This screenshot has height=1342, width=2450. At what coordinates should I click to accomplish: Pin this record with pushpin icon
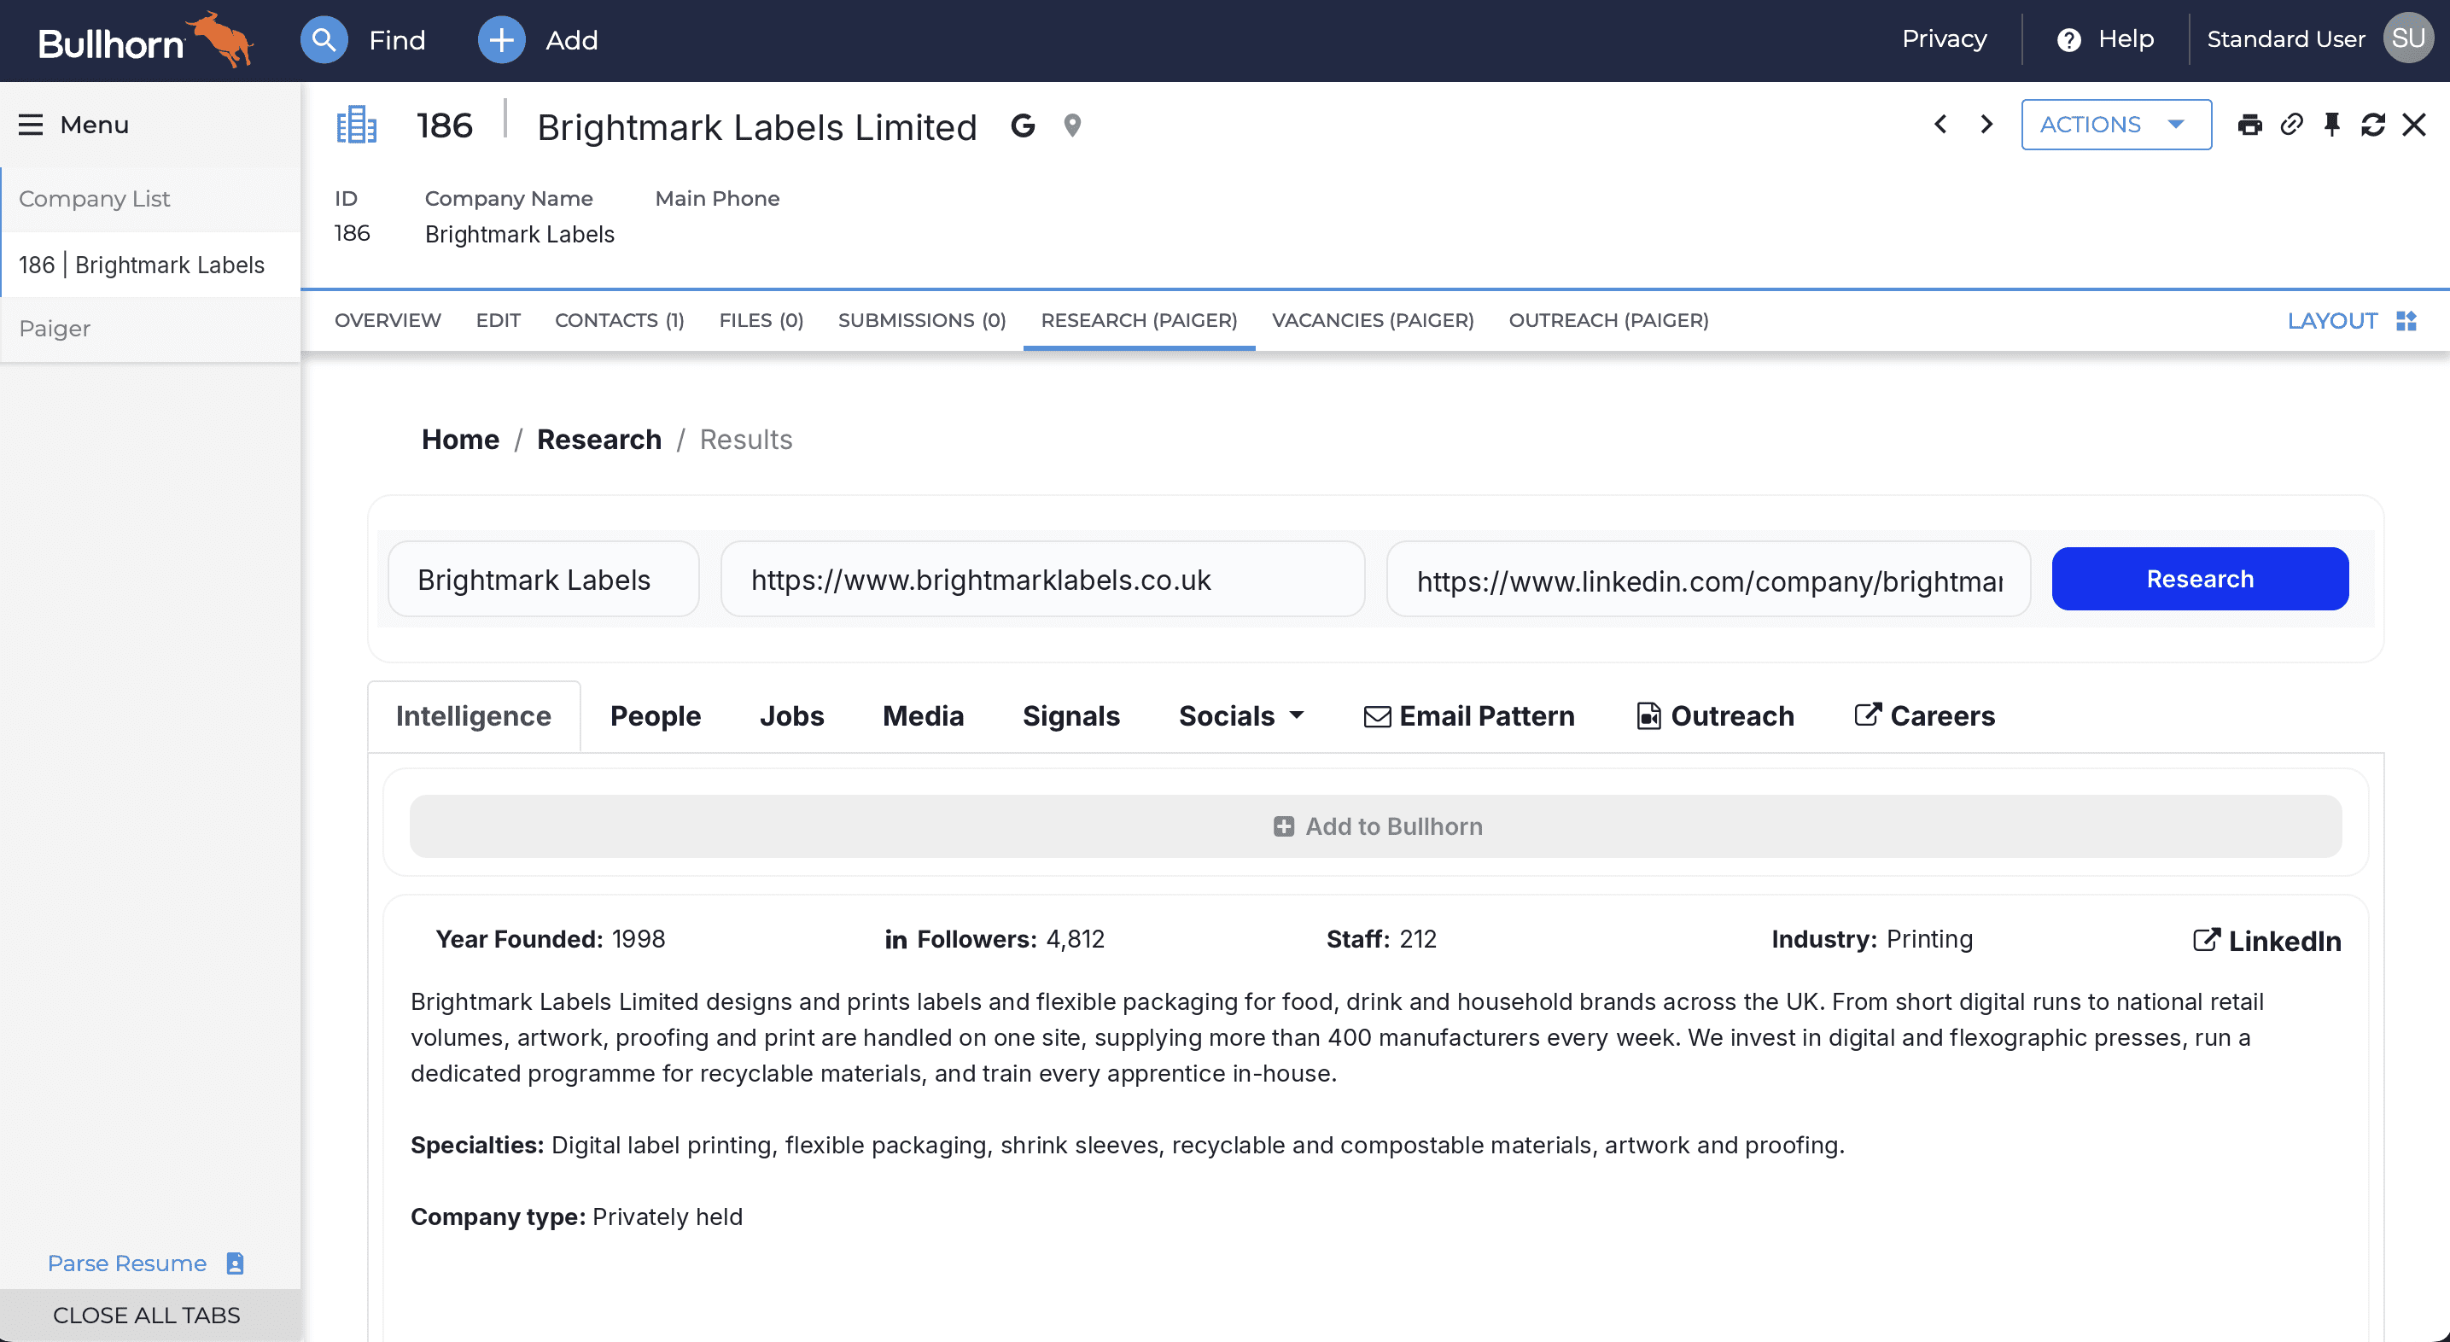click(2332, 125)
